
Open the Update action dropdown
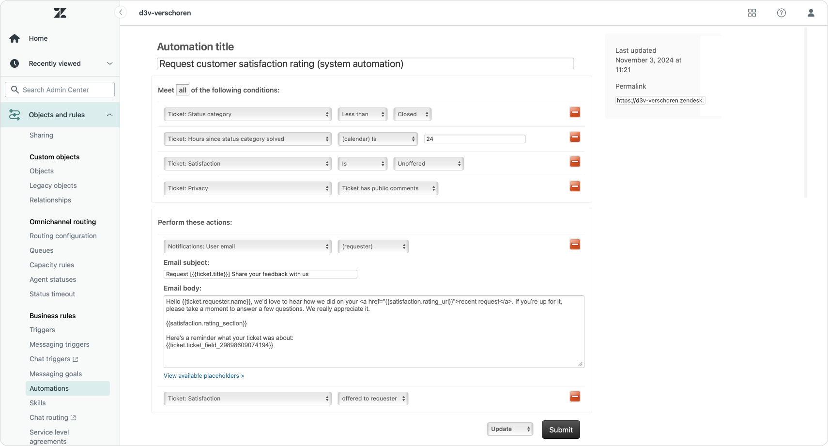coord(510,429)
